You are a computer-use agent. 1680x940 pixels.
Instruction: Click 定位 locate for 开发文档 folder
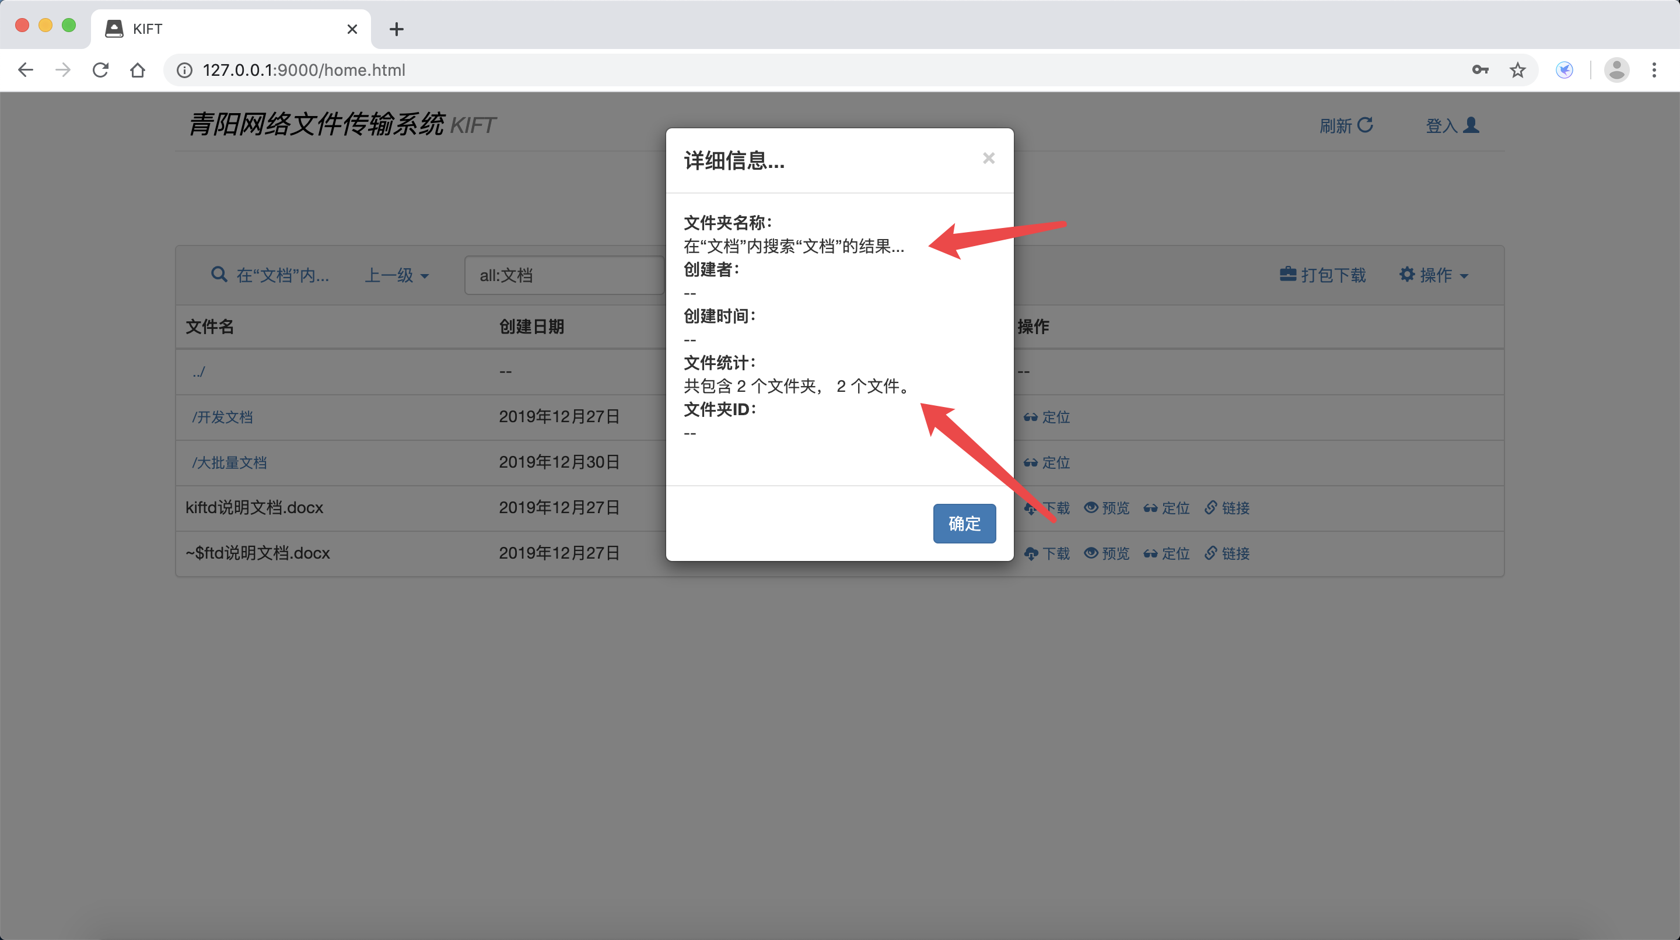point(1046,417)
